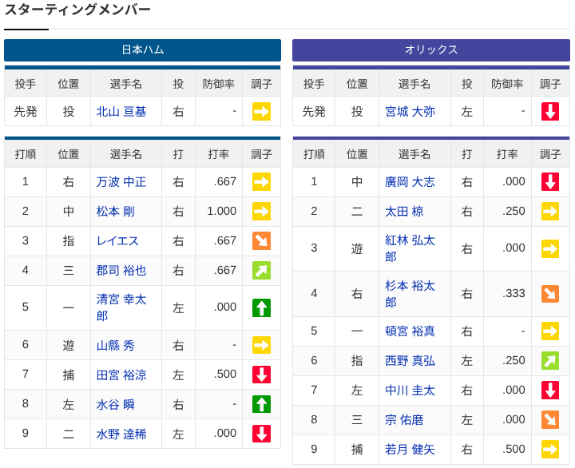This screenshot has width=575, height=468.
Task: Click .500 batting average of 田宮 裕涼
Action: click(225, 374)
